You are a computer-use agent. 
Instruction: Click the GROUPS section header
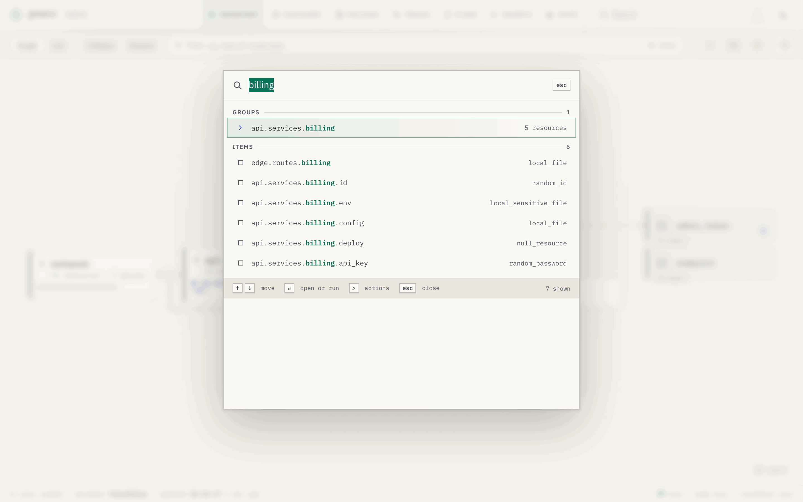click(x=246, y=112)
